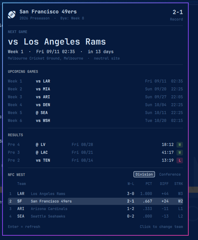The height and width of the screenshot is (240, 198).
Task: Click the '2026 Preseason' label
Action: click(35, 18)
